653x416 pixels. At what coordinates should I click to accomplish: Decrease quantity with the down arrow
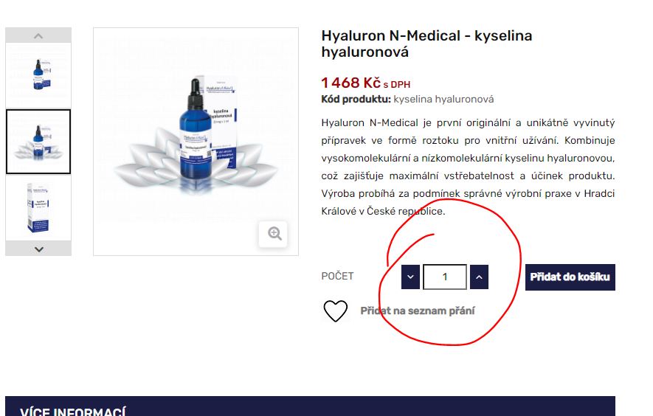pyautogui.click(x=410, y=277)
